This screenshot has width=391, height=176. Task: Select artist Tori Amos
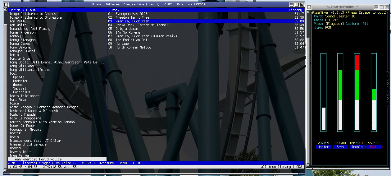click(18, 100)
